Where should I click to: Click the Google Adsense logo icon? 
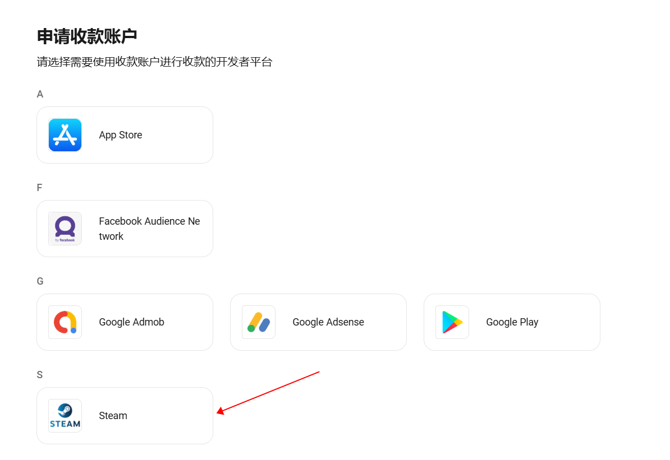point(259,322)
